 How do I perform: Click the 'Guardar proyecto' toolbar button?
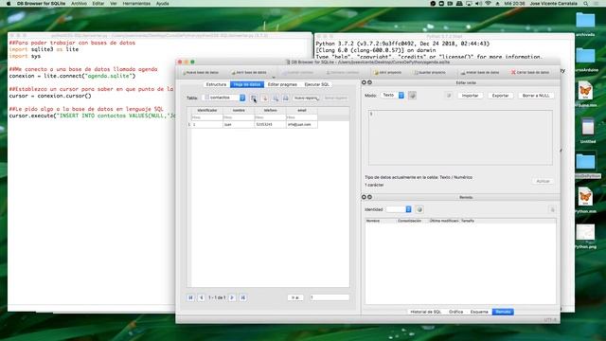pos(429,72)
